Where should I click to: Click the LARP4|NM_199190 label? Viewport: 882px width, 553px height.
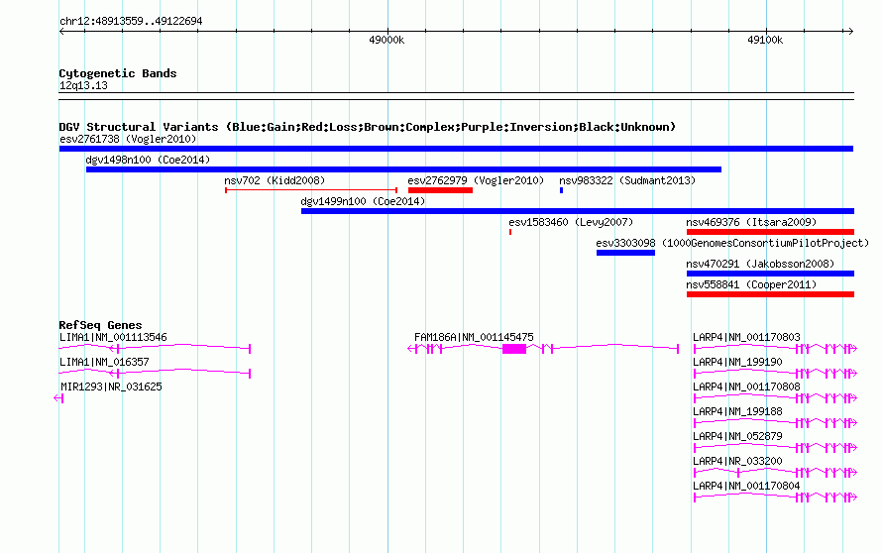click(x=737, y=362)
